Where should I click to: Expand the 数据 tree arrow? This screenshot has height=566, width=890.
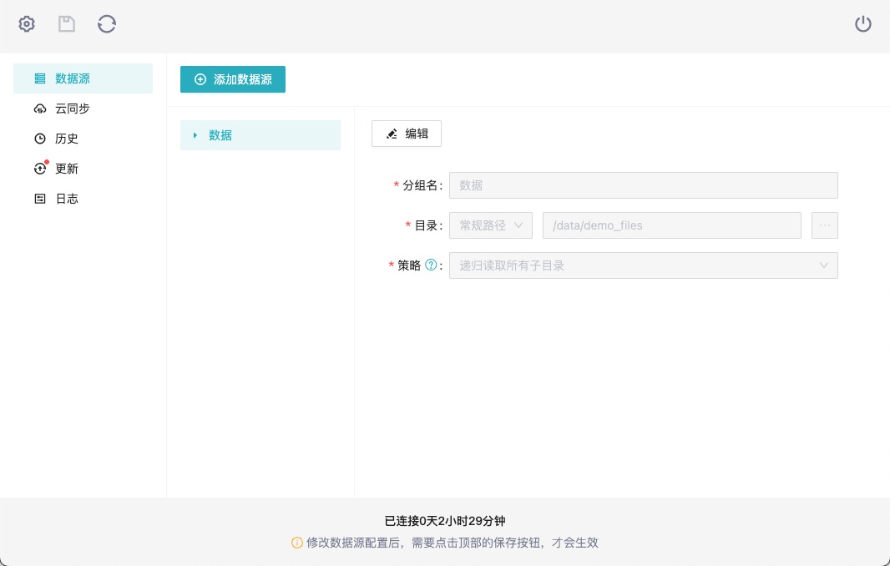195,135
